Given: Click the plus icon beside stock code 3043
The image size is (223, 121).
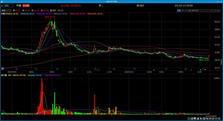Looking at the screenshot, I should point(2,6).
